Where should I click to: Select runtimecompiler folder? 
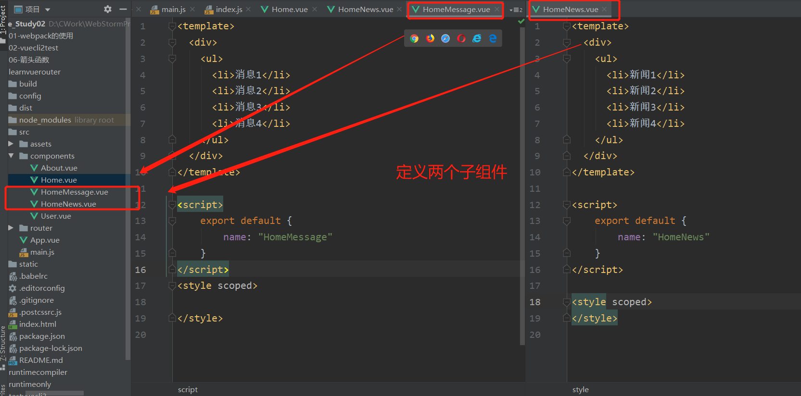(38, 372)
